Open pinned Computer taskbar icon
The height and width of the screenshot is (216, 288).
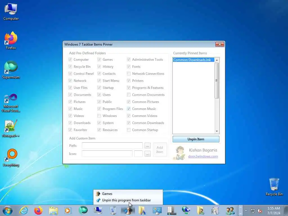[x=98, y=210]
